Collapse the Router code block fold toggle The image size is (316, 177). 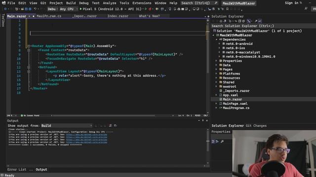[x=29, y=46]
